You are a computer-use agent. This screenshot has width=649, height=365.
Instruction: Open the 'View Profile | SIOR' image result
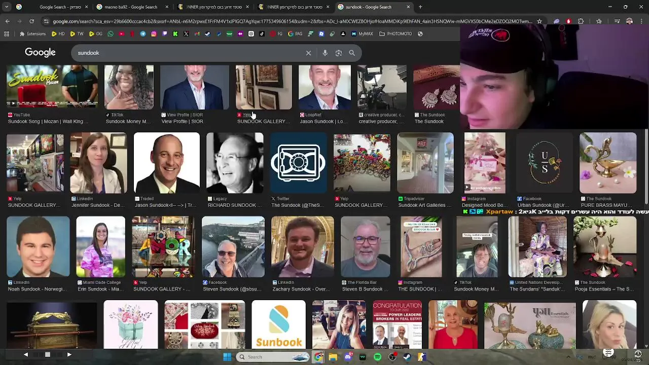(x=195, y=87)
